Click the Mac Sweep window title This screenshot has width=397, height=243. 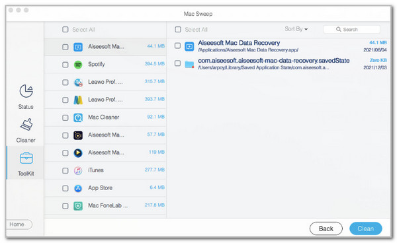tap(198, 14)
